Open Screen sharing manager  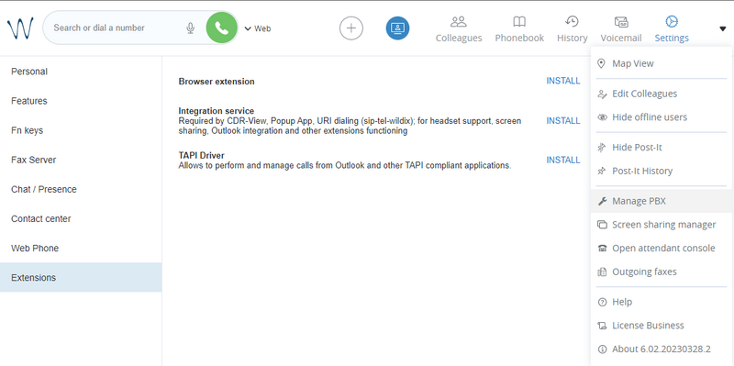[661, 225]
